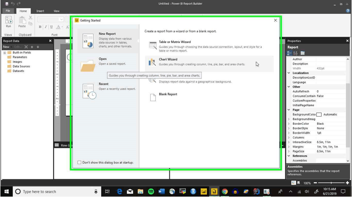Open Google Chrome from the taskbar
This screenshot has width=352, height=197.
[x=225, y=192]
